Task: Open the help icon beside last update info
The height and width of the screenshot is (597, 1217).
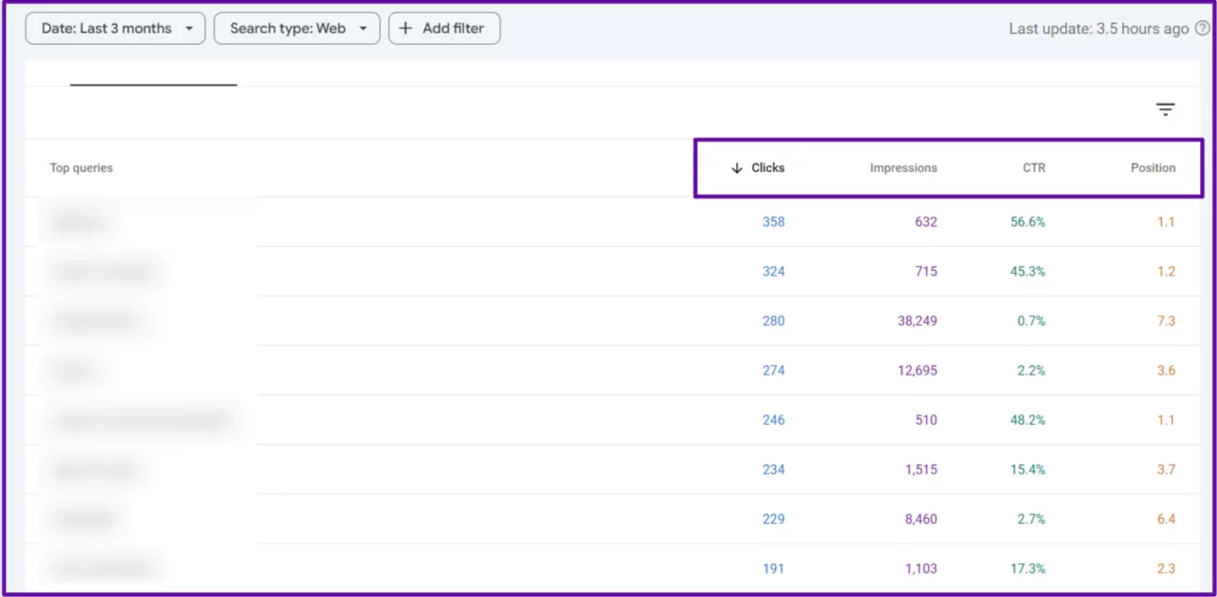Action: [x=1202, y=29]
